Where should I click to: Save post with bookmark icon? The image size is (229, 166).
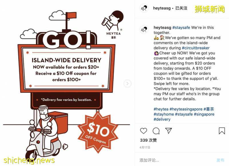[222, 131]
